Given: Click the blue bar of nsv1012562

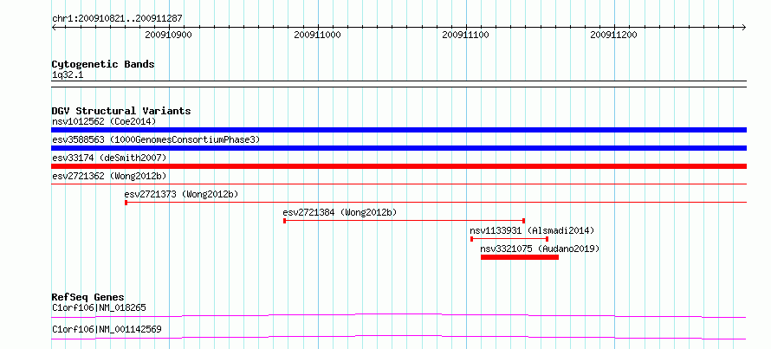Looking at the screenshot, I should click(398, 130).
